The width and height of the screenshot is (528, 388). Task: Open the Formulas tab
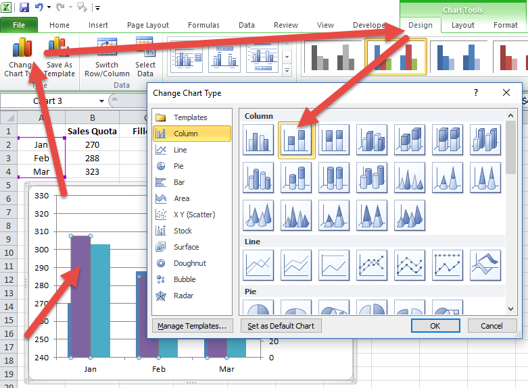coord(203,25)
